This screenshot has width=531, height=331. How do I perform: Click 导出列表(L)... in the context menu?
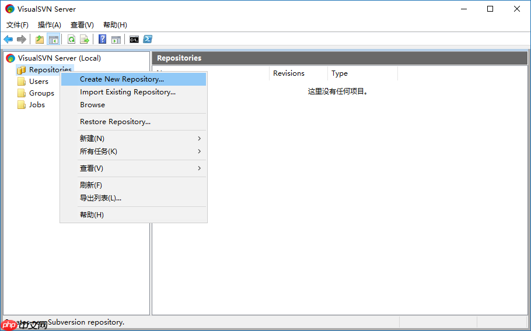click(x=134, y=198)
